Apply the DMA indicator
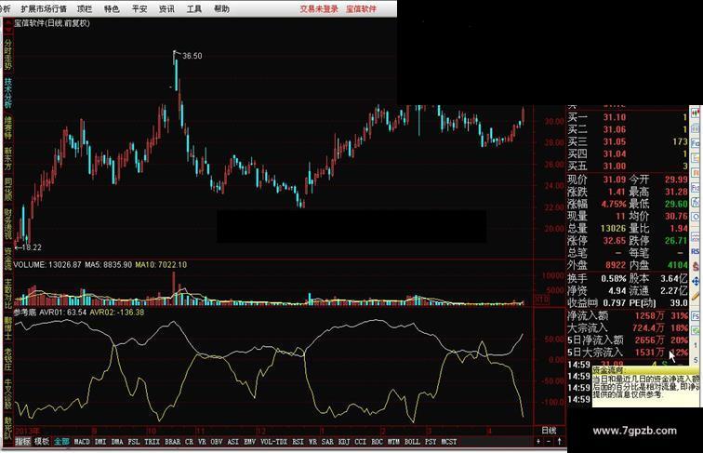 point(117,442)
